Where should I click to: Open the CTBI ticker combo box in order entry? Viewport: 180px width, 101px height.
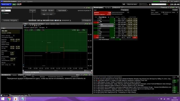point(6,11)
